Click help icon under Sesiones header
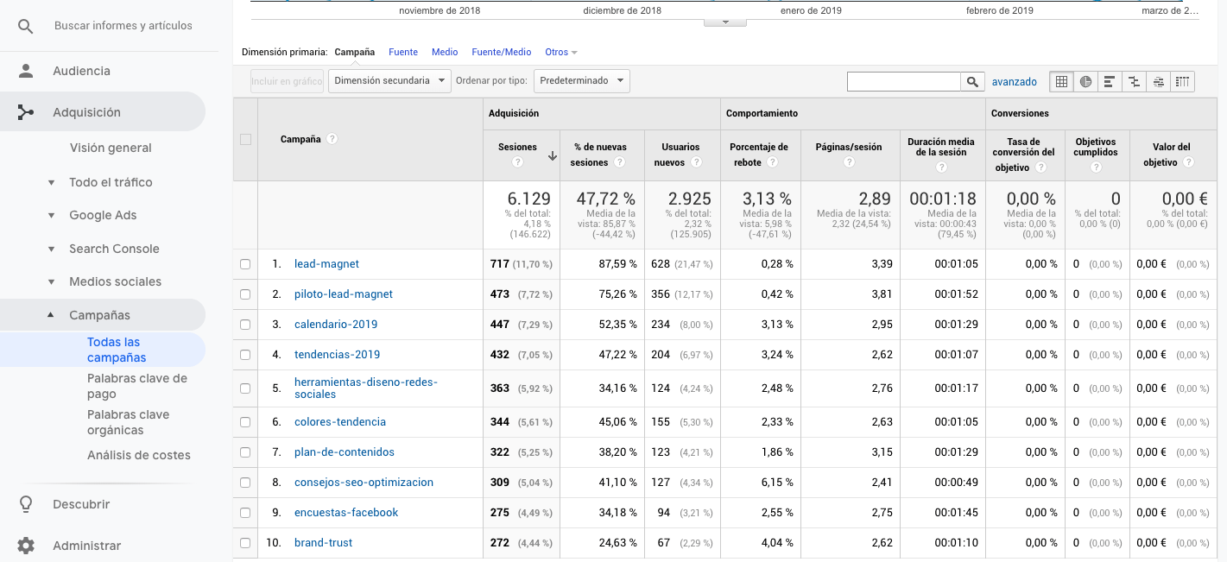 coord(517,162)
